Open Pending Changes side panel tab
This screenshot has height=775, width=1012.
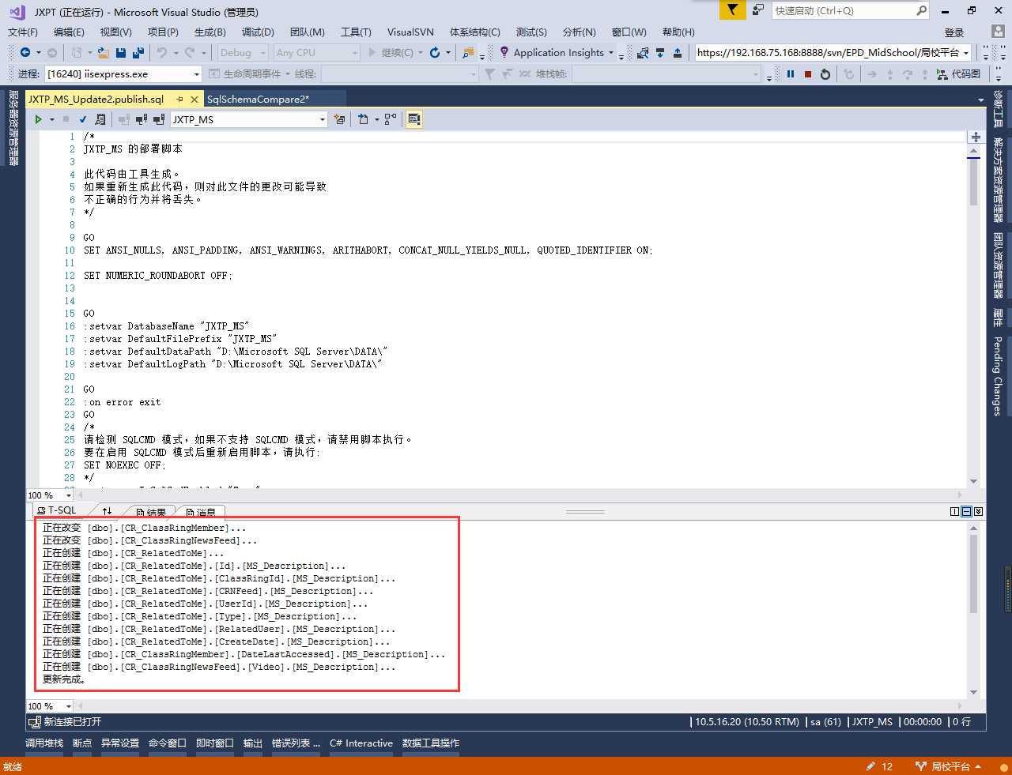(x=998, y=376)
